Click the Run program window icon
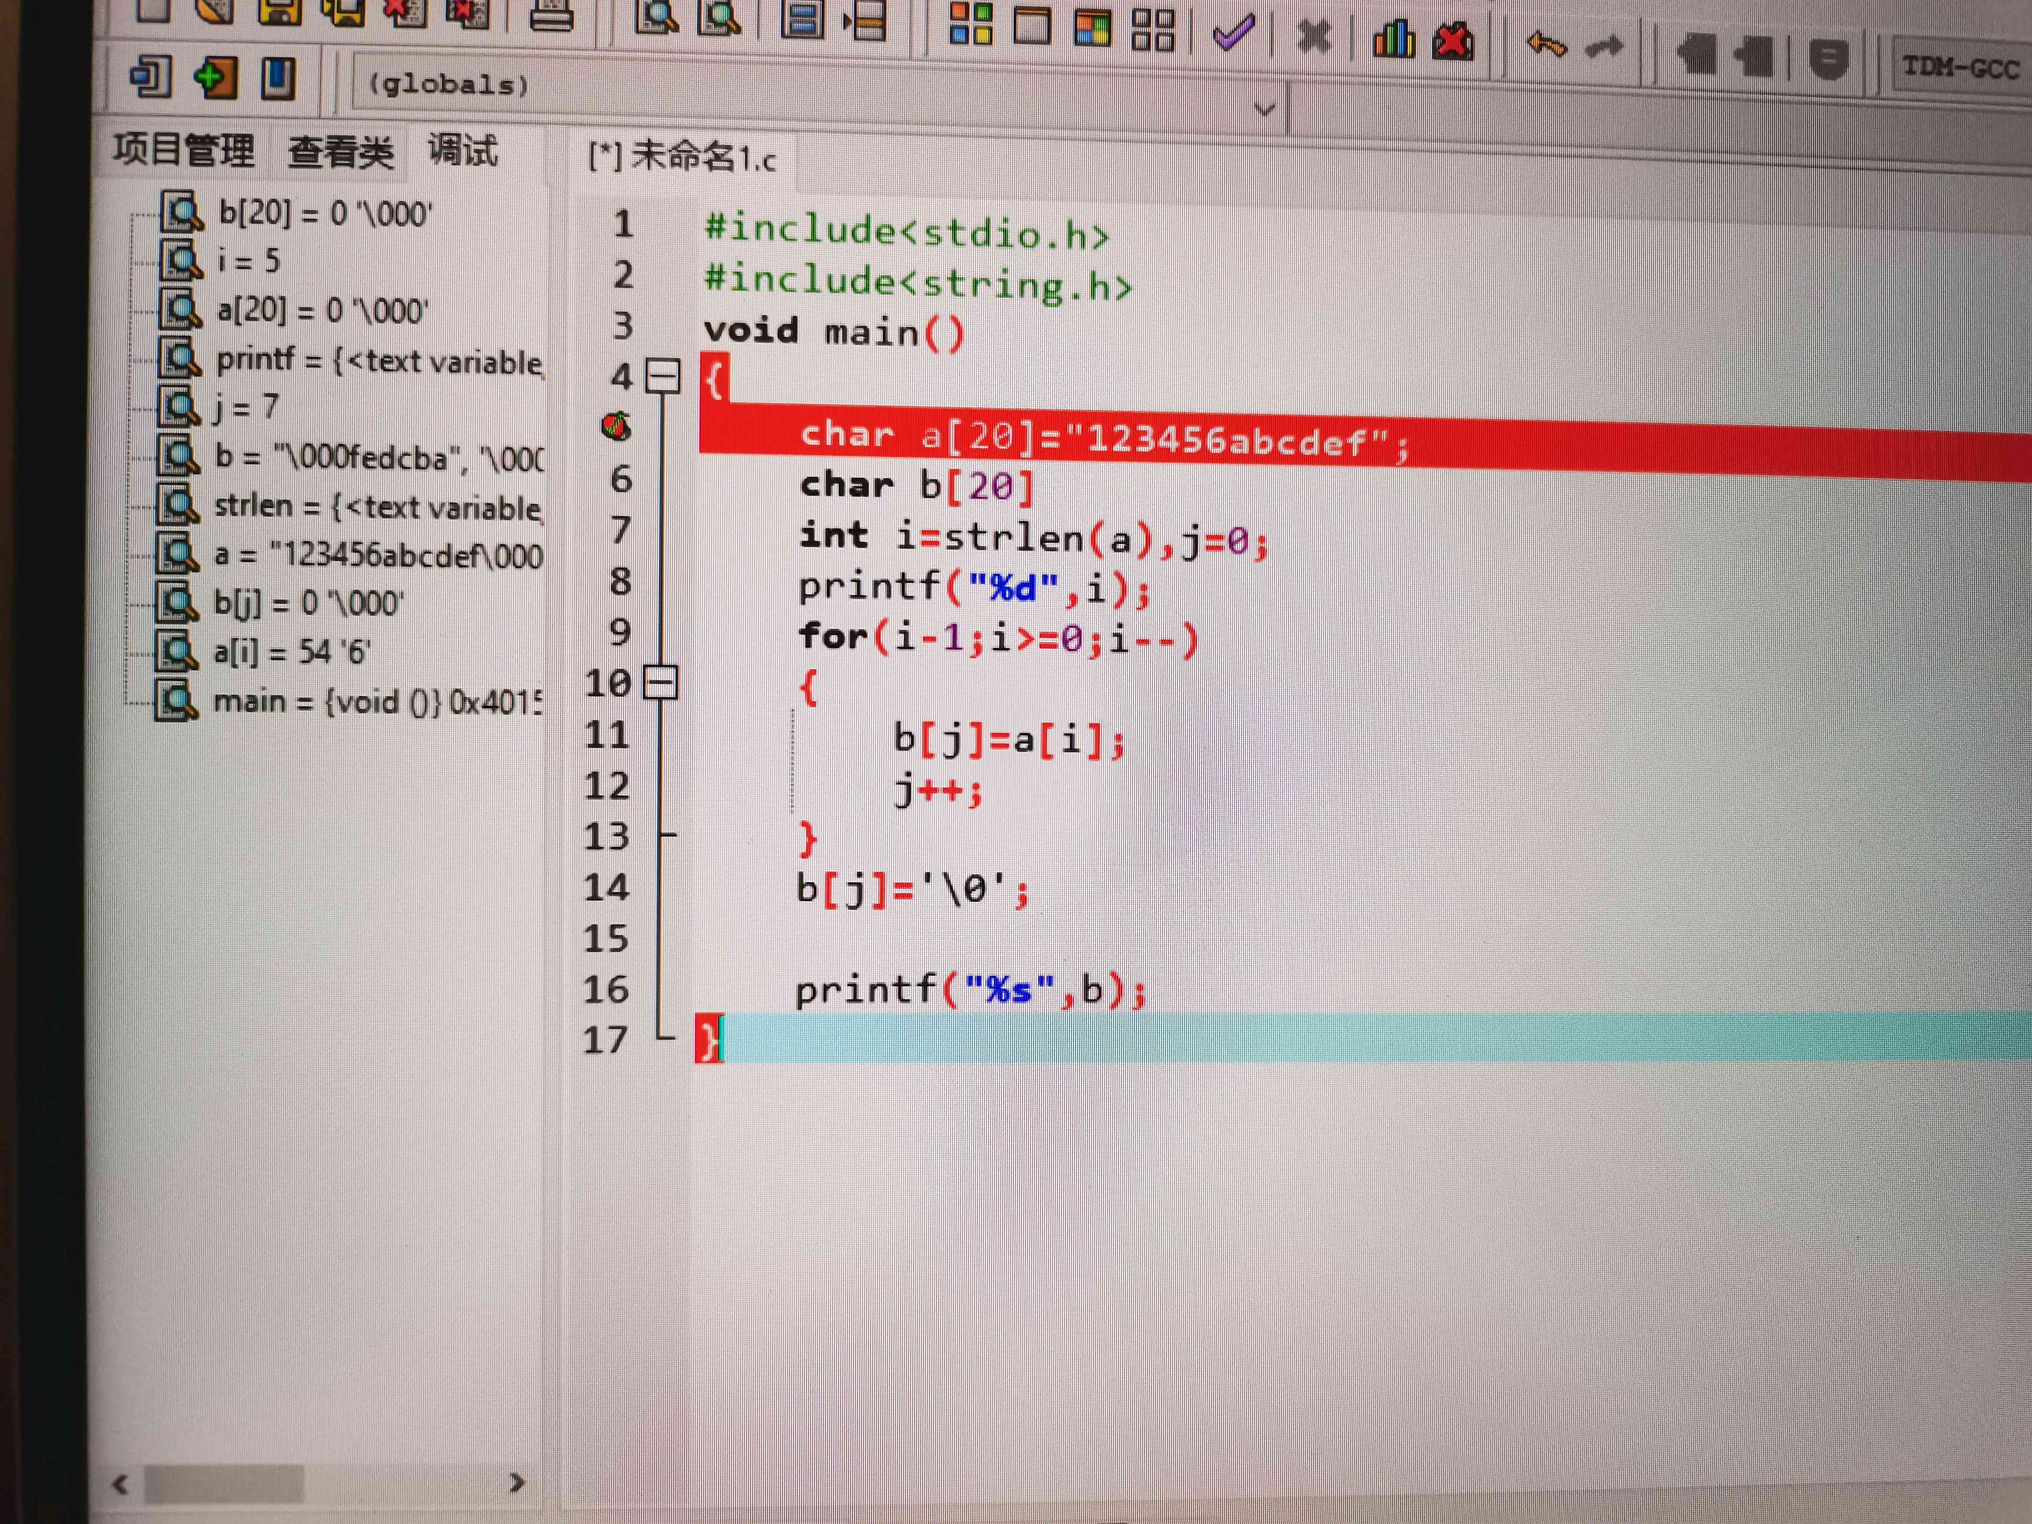Image resolution: width=2032 pixels, height=1524 pixels. [1031, 24]
